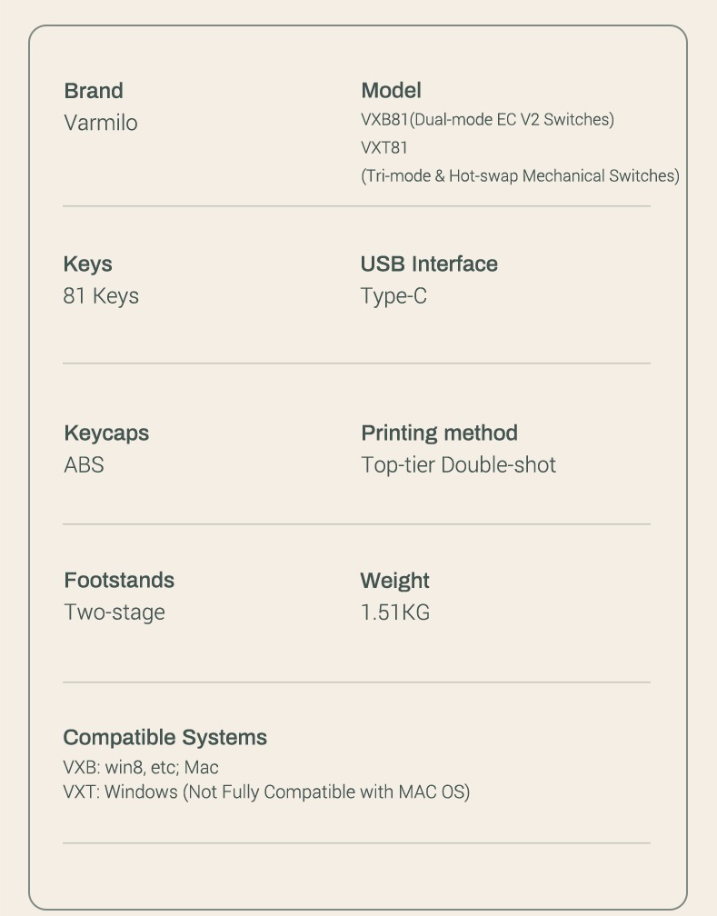Click the USB Interface heading
Viewport: 717px width, 916px height.
(429, 264)
